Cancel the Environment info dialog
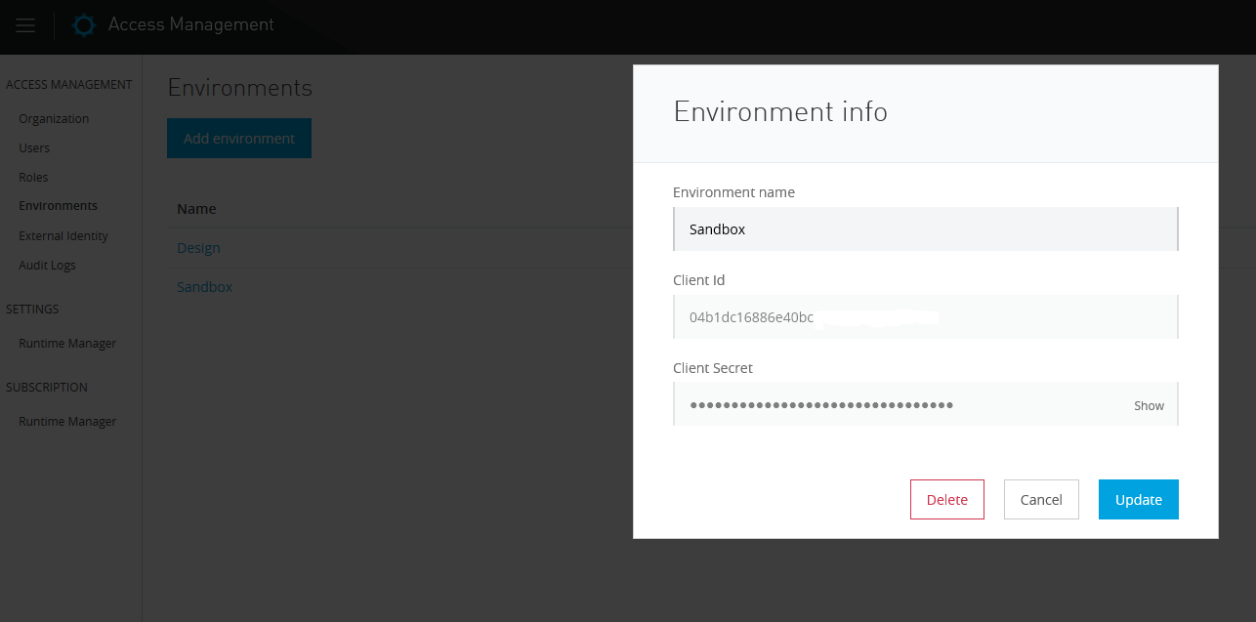The width and height of the screenshot is (1256, 622). point(1041,499)
